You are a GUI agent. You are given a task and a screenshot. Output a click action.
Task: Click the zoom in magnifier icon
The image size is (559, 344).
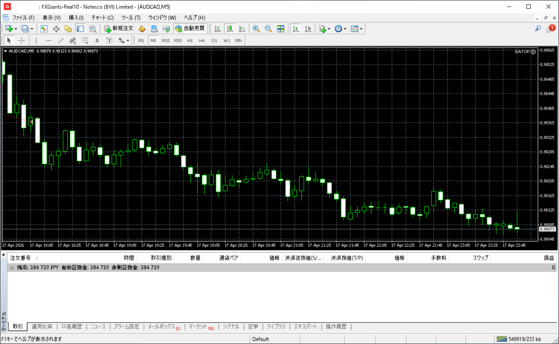click(255, 28)
